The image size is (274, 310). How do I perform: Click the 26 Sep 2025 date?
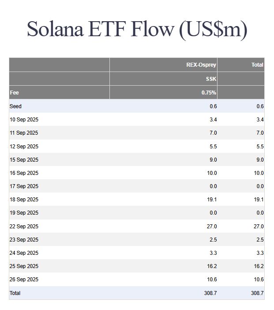point(24,280)
